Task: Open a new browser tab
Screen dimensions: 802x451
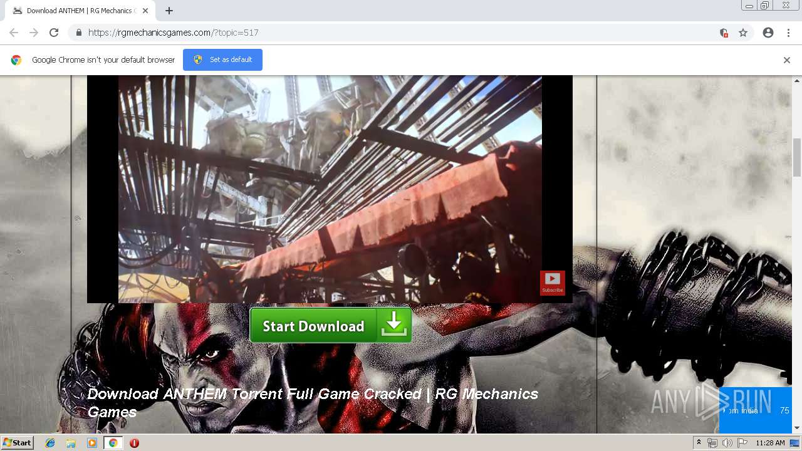Action: [169, 11]
